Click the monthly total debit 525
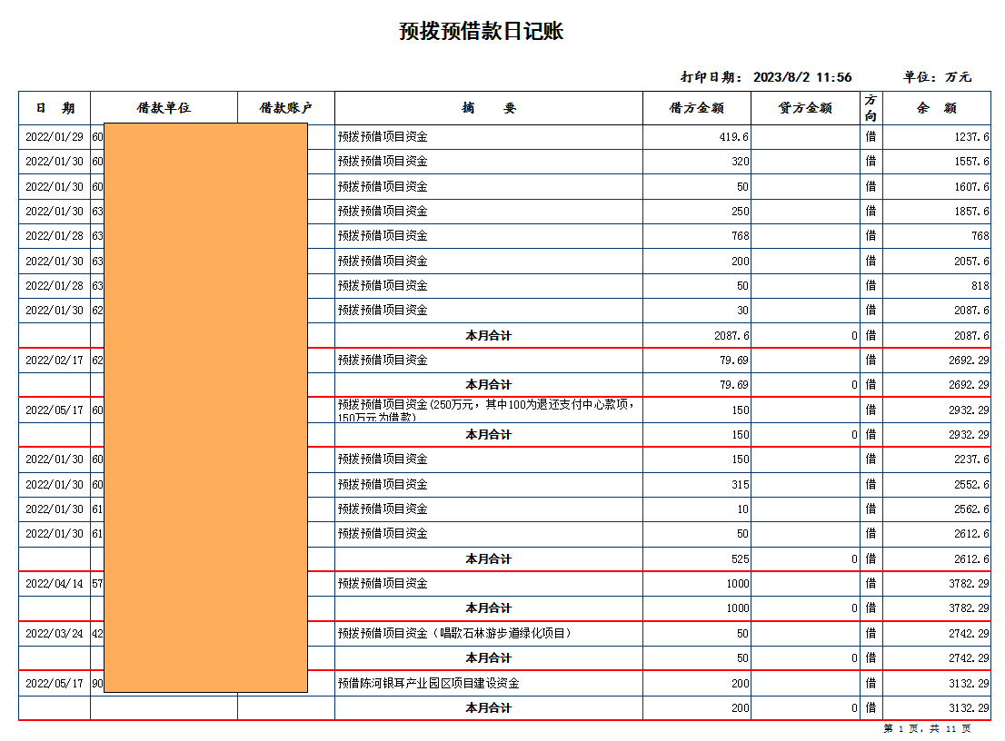Viewport: 1005px width, 741px height. click(x=741, y=559)
